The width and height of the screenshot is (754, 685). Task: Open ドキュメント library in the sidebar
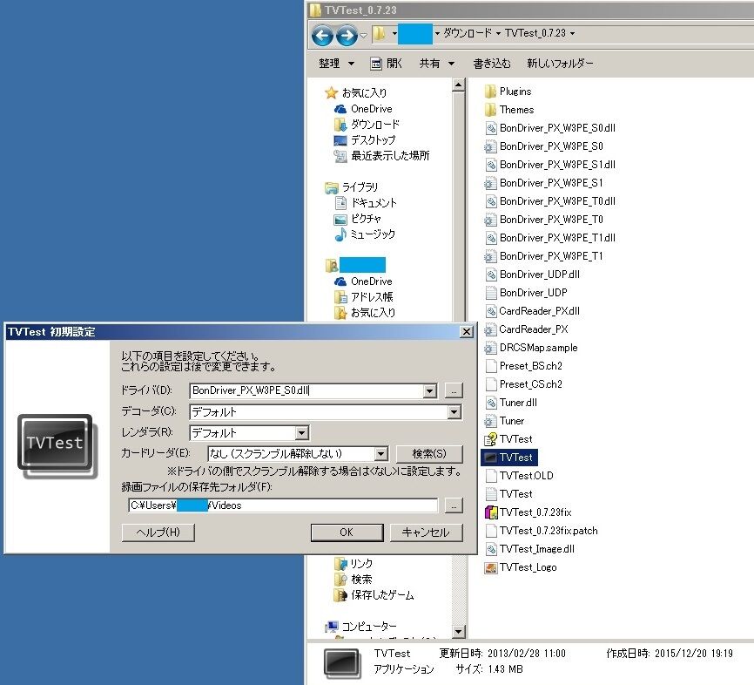(366, 203)
